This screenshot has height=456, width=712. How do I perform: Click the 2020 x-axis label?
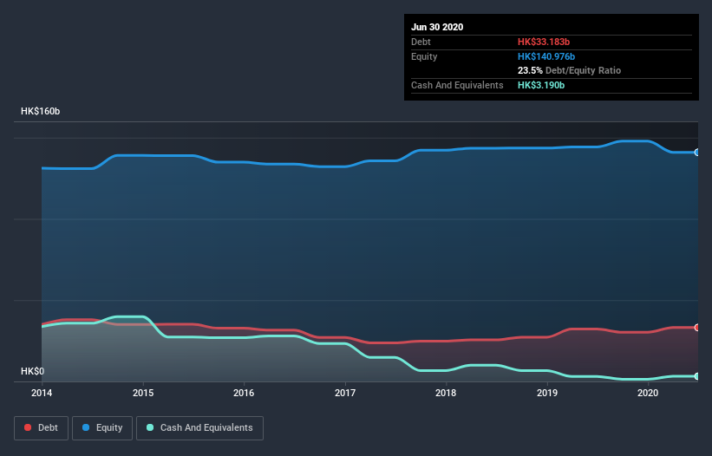point(648,393)
